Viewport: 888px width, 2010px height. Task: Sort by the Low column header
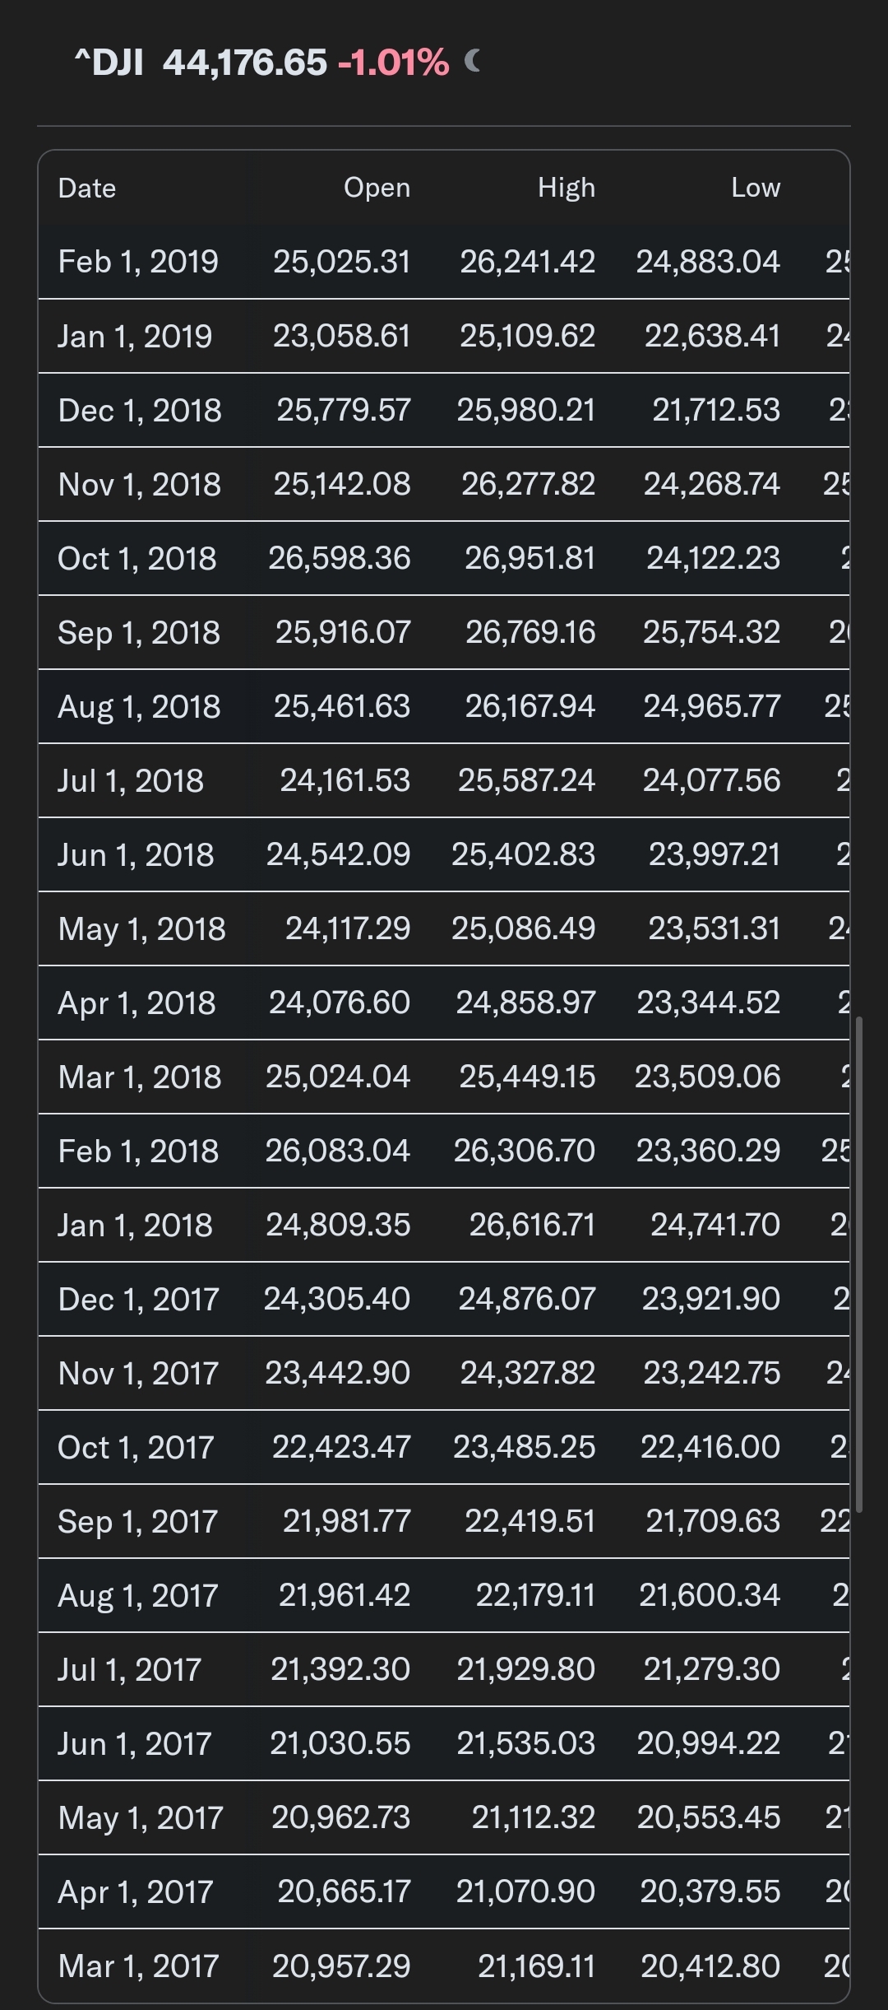(x=756, y=188)
